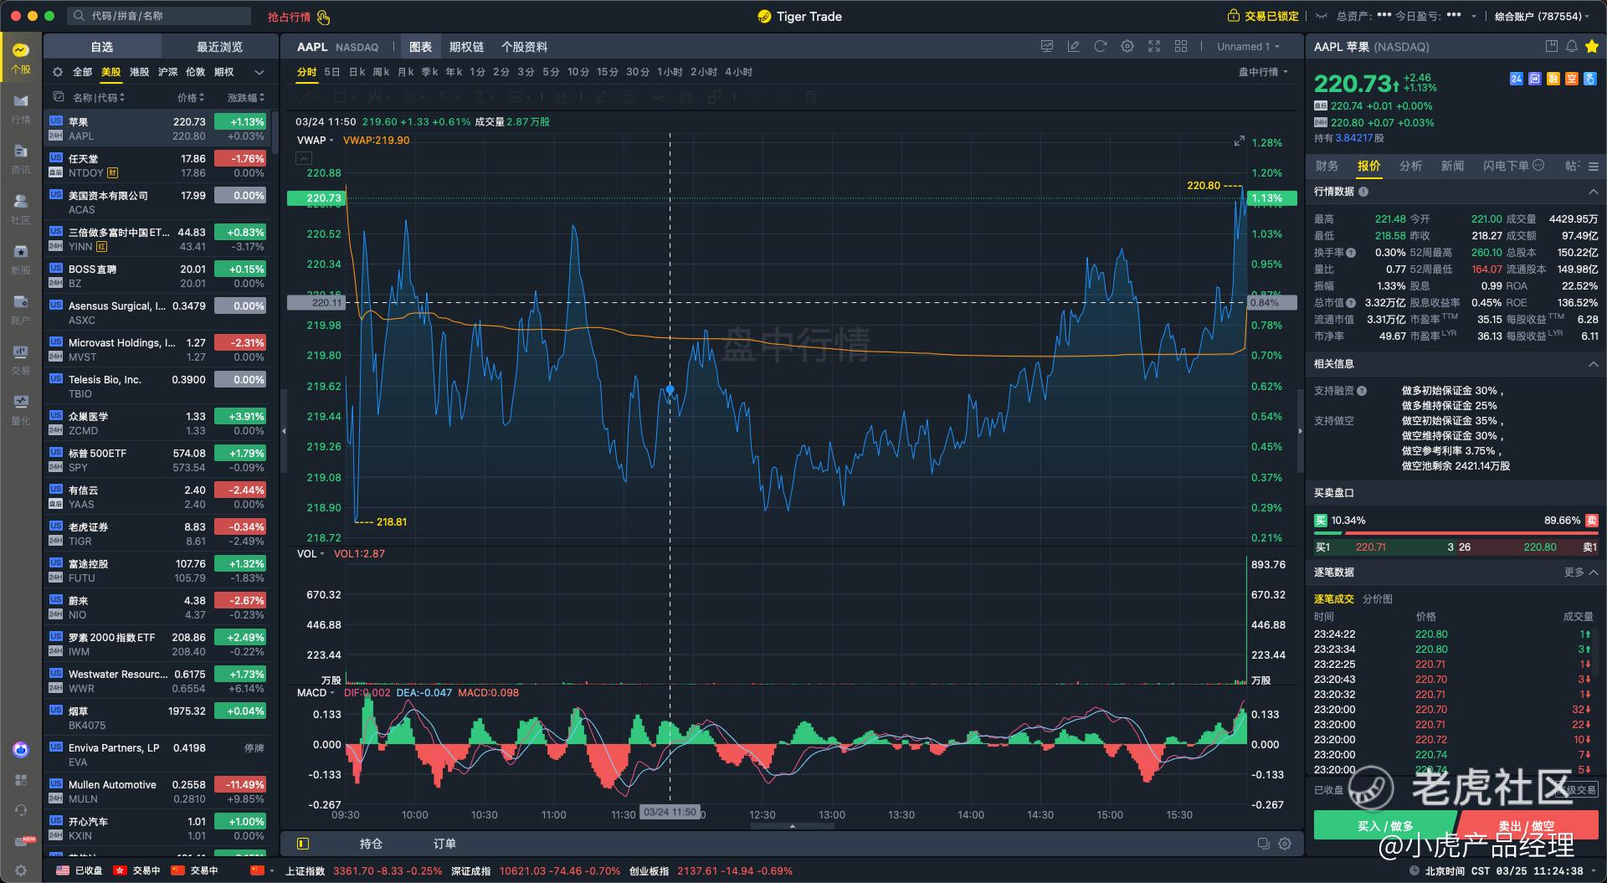Open the 个股 stocks sidebar section
The image size is (1607, 883).
click(21, 59)
